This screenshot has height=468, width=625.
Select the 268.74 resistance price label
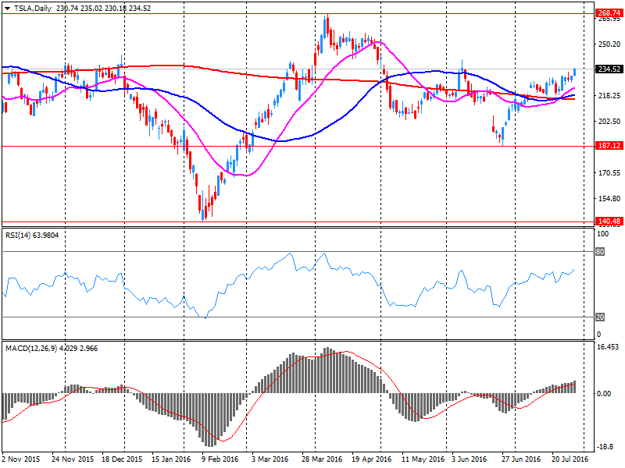click(609, 13)
